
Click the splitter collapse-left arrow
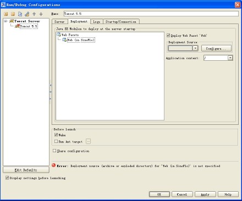pos(51,85)
